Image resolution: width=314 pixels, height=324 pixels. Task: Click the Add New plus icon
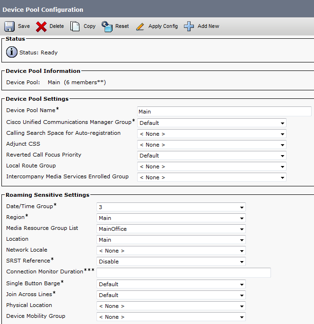pyautogui.click(x=189, y=26)
